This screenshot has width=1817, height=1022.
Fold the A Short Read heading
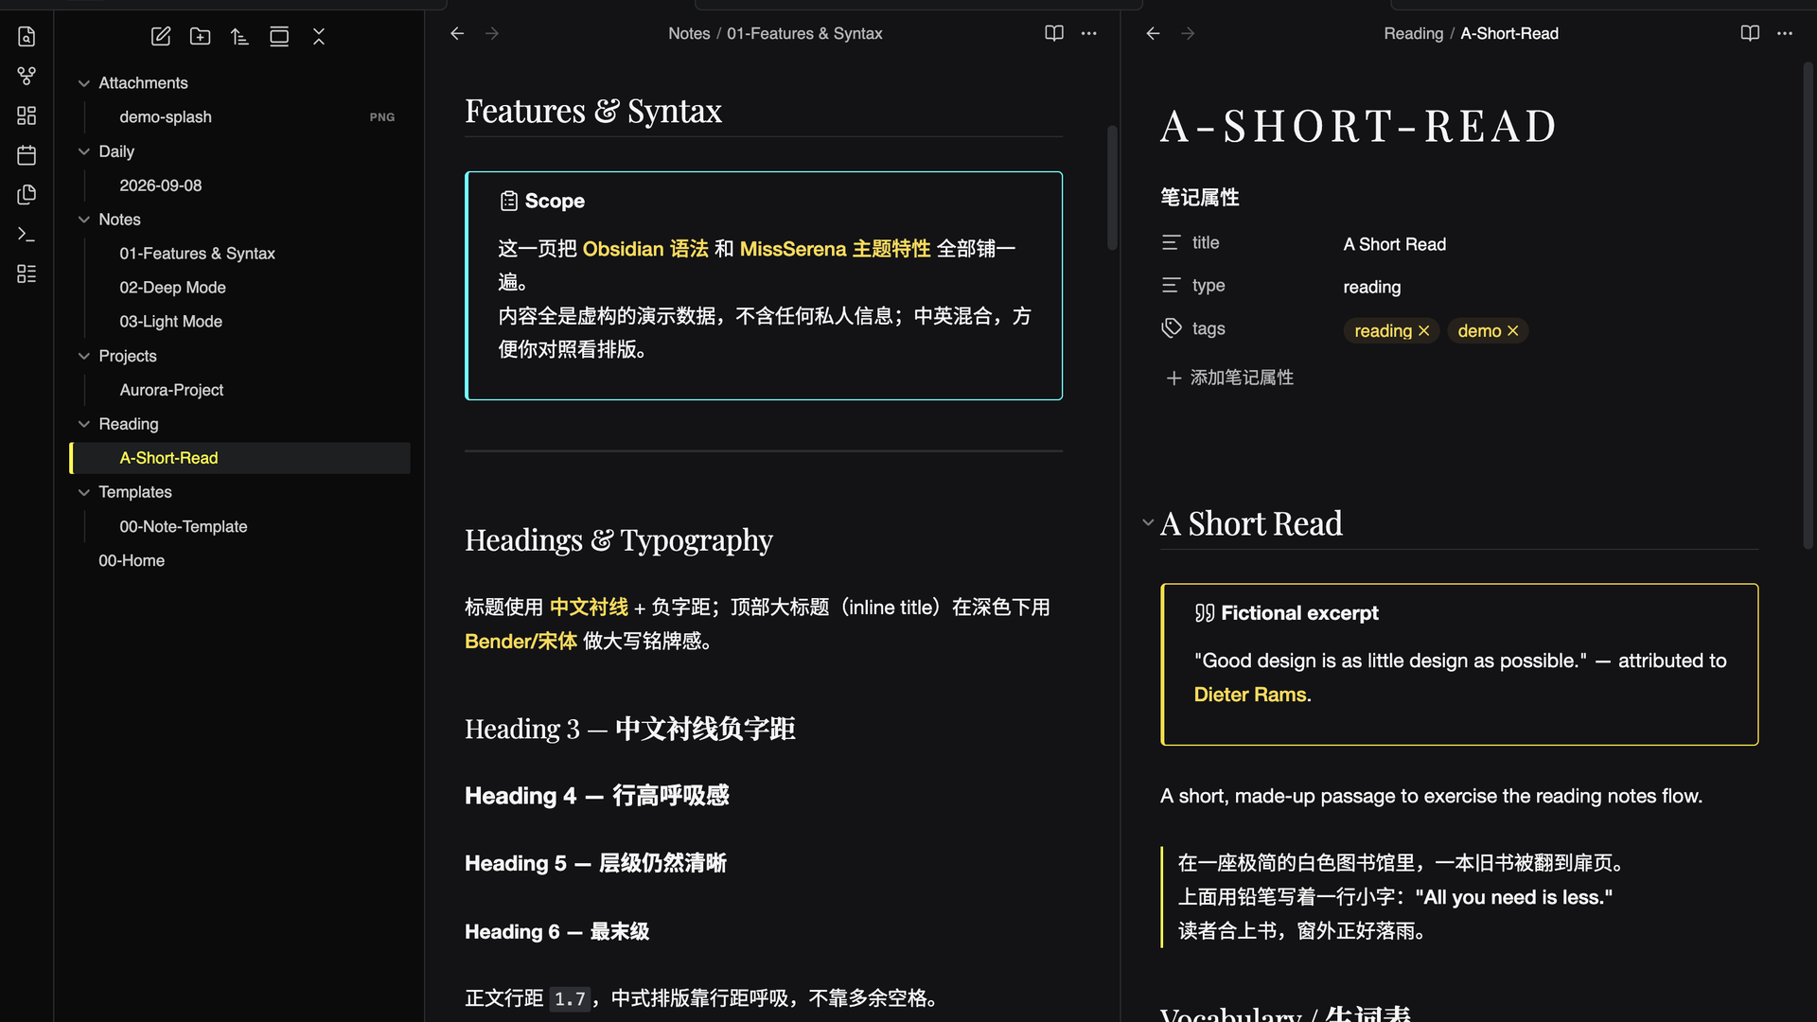click(x=1148, y=522)
